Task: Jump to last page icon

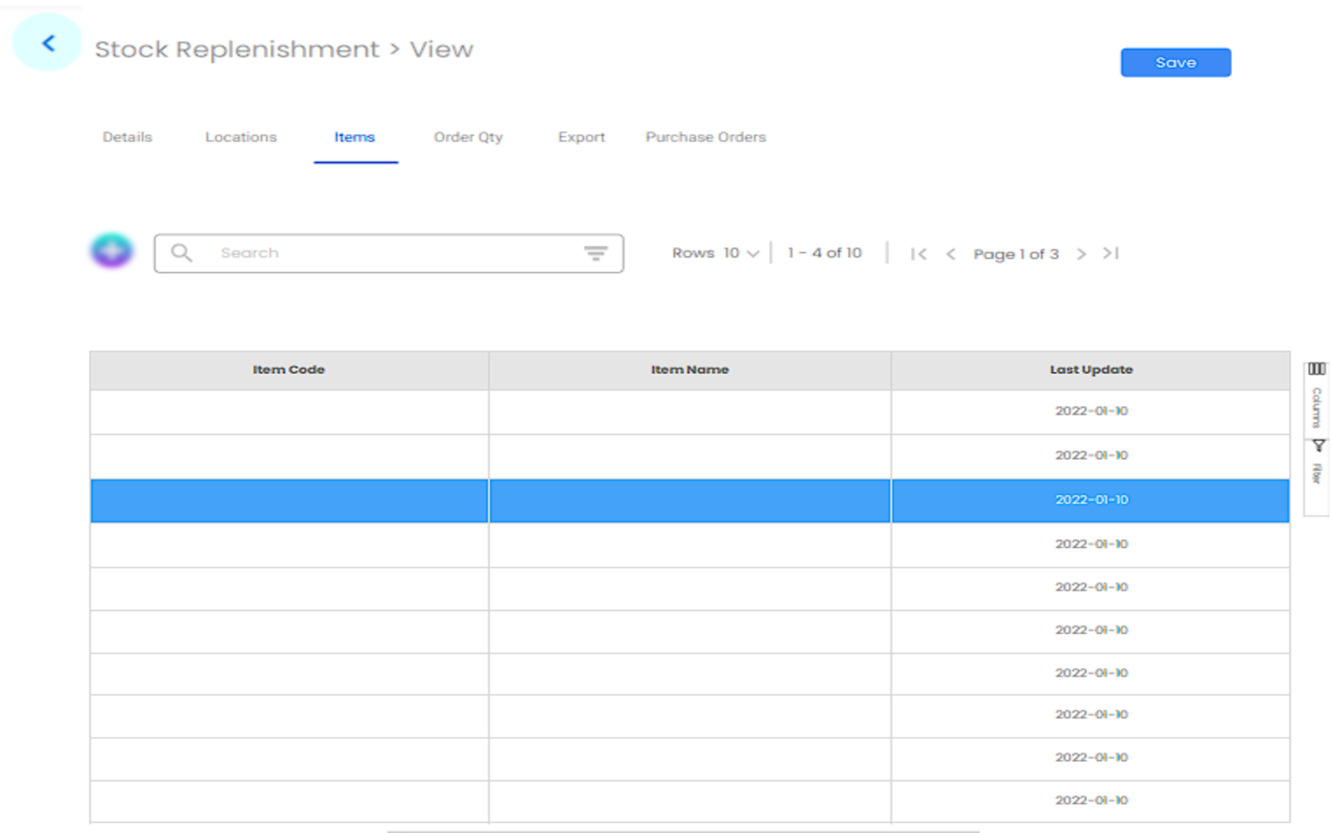Action: 1111,254
